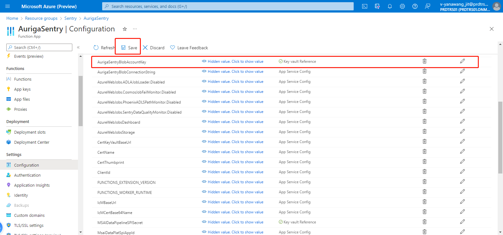Image resolution: width=503 pixels, height=235 pixels.
Task: Edit the FUNCTIONS_EXTENSION_VERSION setting
Action: pyautogui.click(x=462, y=182)
